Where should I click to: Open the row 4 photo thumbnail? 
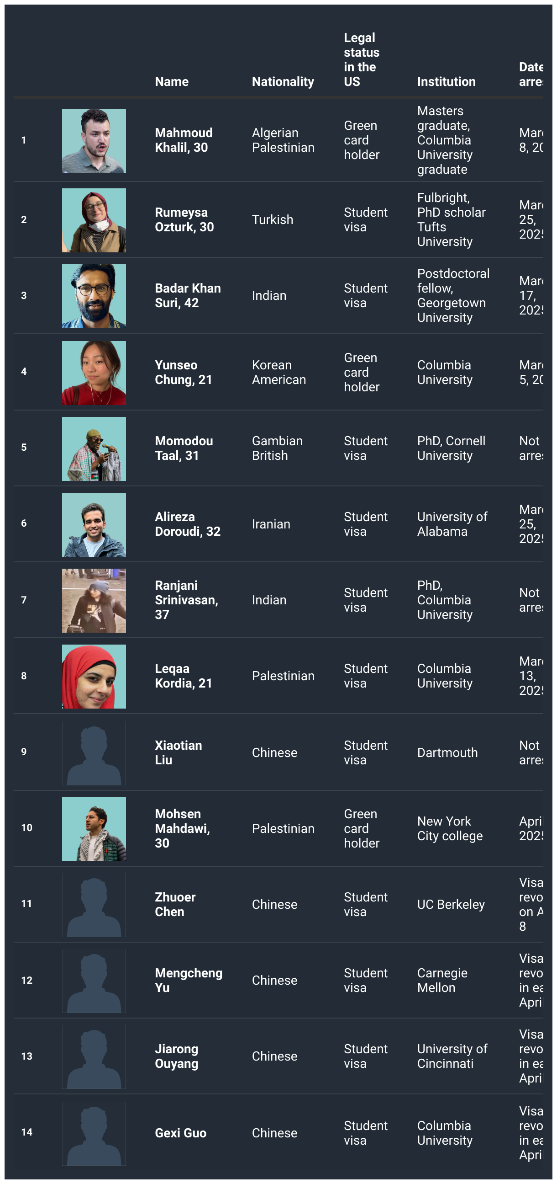(94, 373)
